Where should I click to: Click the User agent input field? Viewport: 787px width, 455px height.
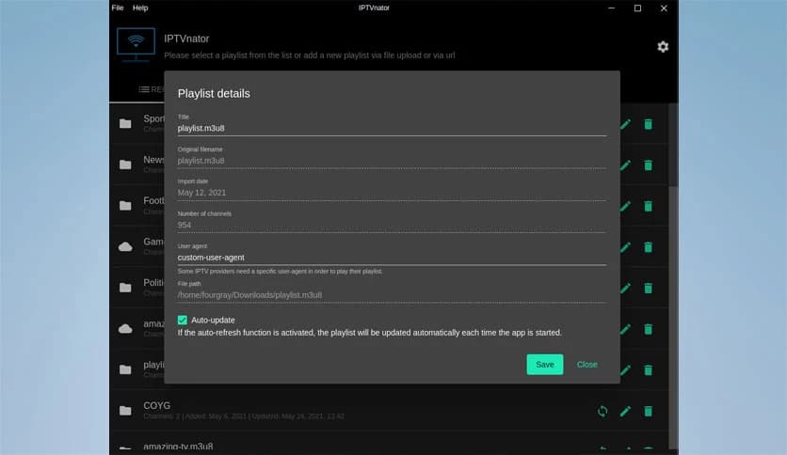tap(392, 258)
